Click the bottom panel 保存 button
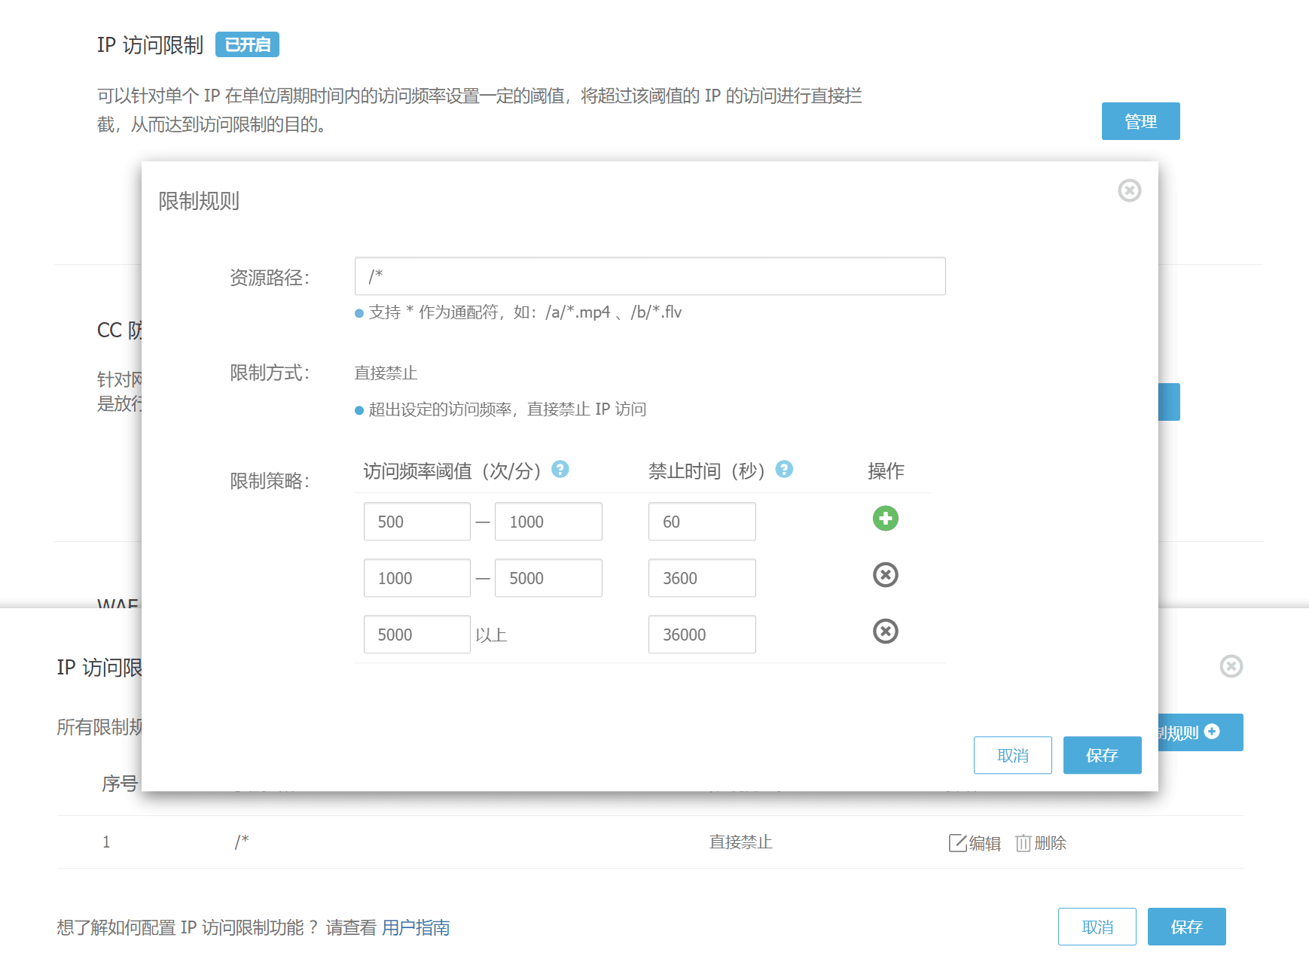 coord(1186,927)
